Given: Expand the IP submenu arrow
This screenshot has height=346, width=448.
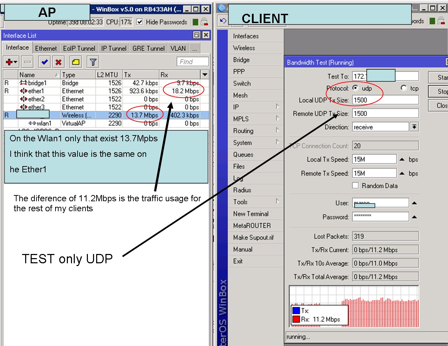Looking at the screenshot, I should 277,106.
